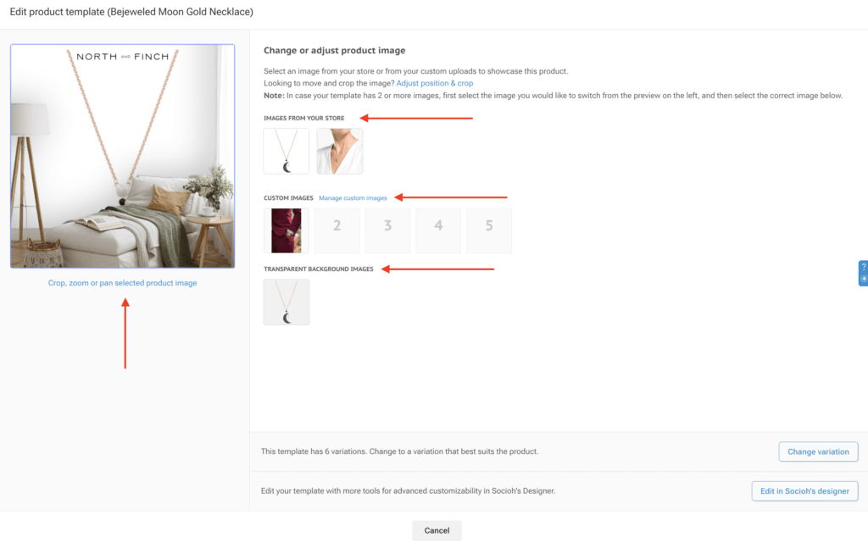Open Manage custom images link

point(353,198)
